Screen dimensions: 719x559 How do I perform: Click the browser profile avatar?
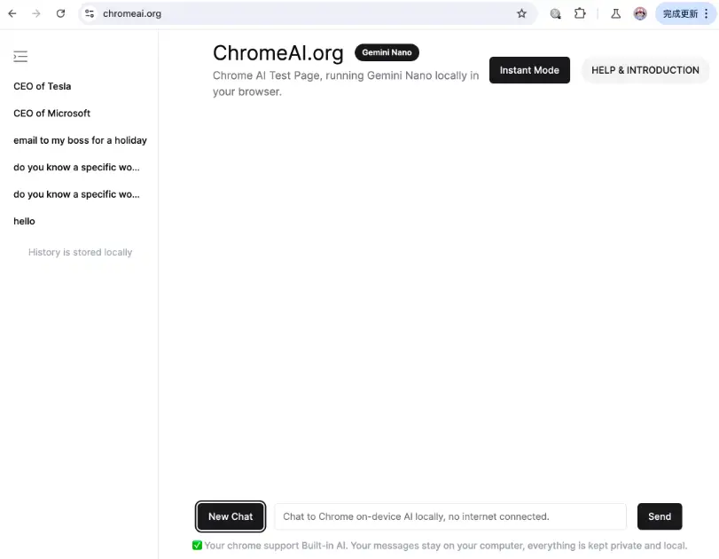640,13
